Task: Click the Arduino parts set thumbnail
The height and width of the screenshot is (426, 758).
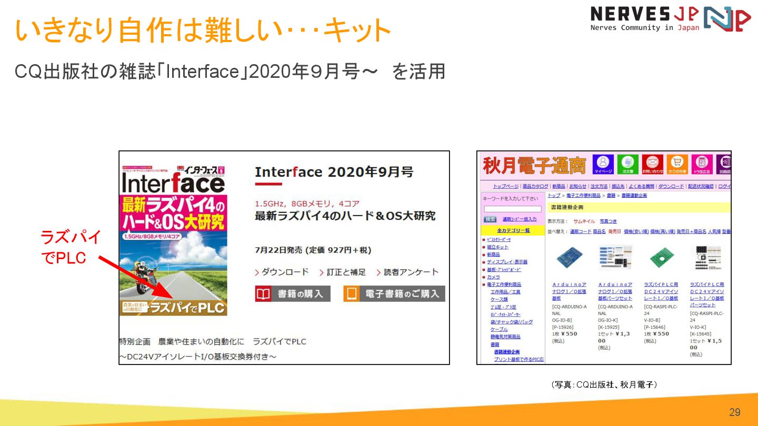Action: click(615, 258)
